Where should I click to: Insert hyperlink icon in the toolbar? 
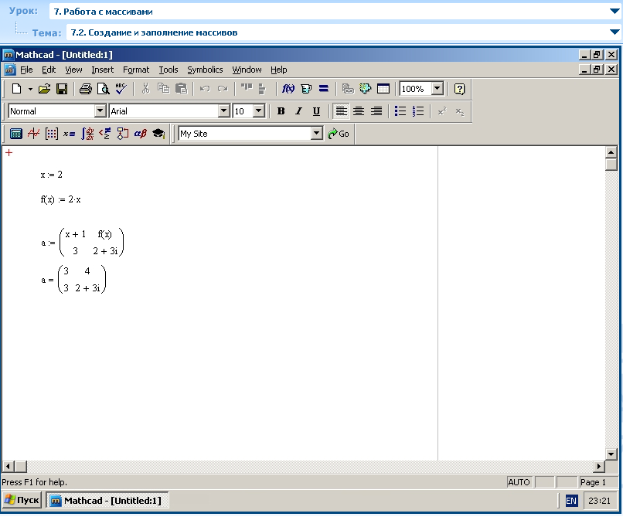coord(348,89)
